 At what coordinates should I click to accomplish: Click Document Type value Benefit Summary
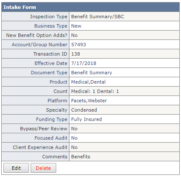point(92,73)
